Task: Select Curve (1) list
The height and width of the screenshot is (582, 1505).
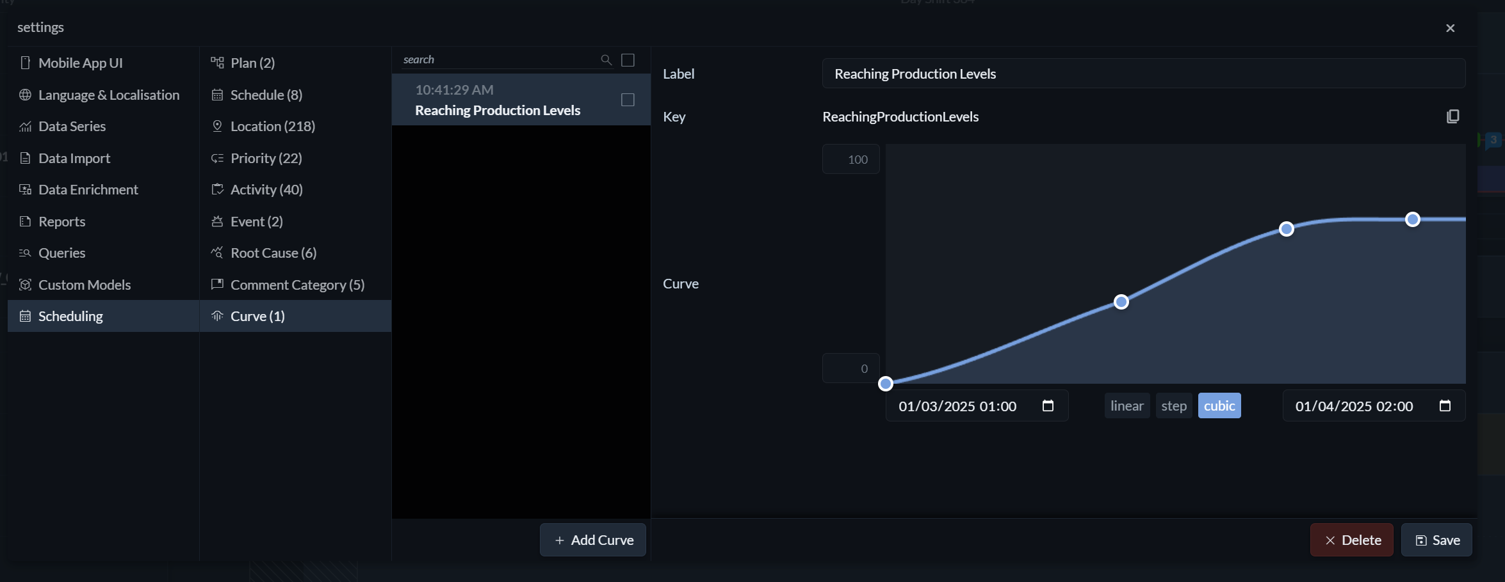Action: coord(295,316)
